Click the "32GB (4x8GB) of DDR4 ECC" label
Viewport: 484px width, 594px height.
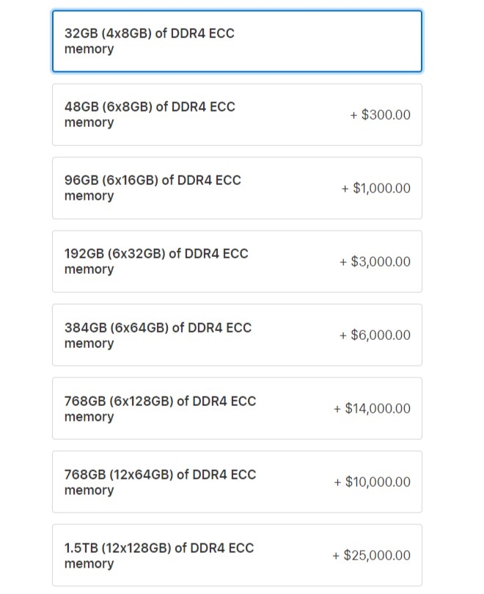(150, 33)
